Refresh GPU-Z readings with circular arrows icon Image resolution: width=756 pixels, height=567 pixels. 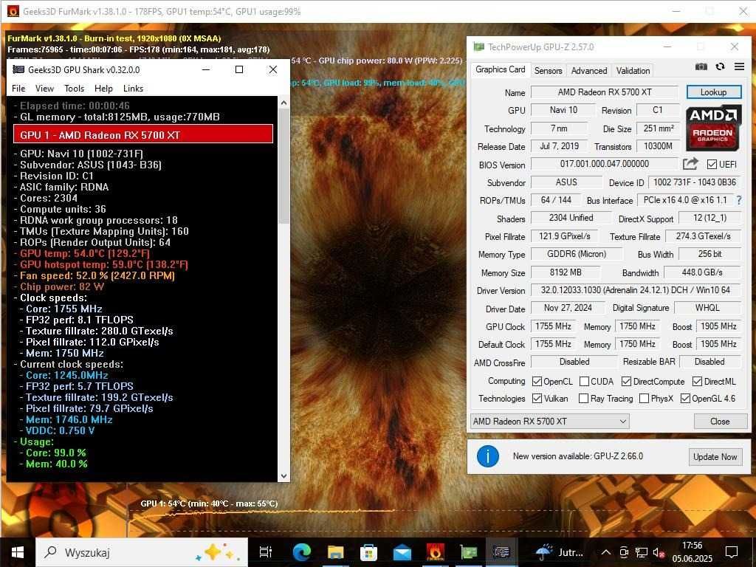pyautogui.click(x=721, y=66)
